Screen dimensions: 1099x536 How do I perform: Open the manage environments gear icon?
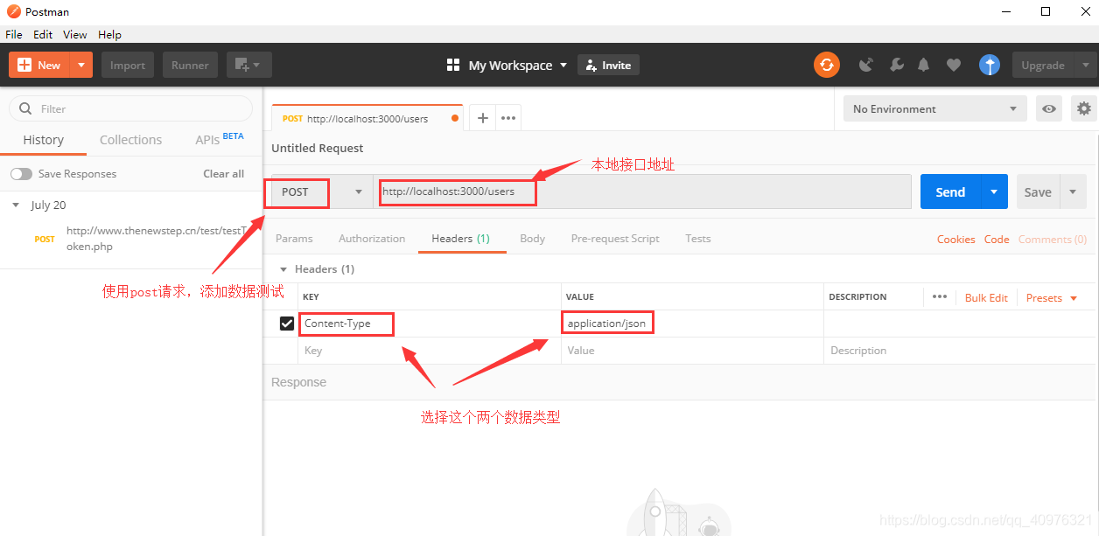click(1084, 108)
